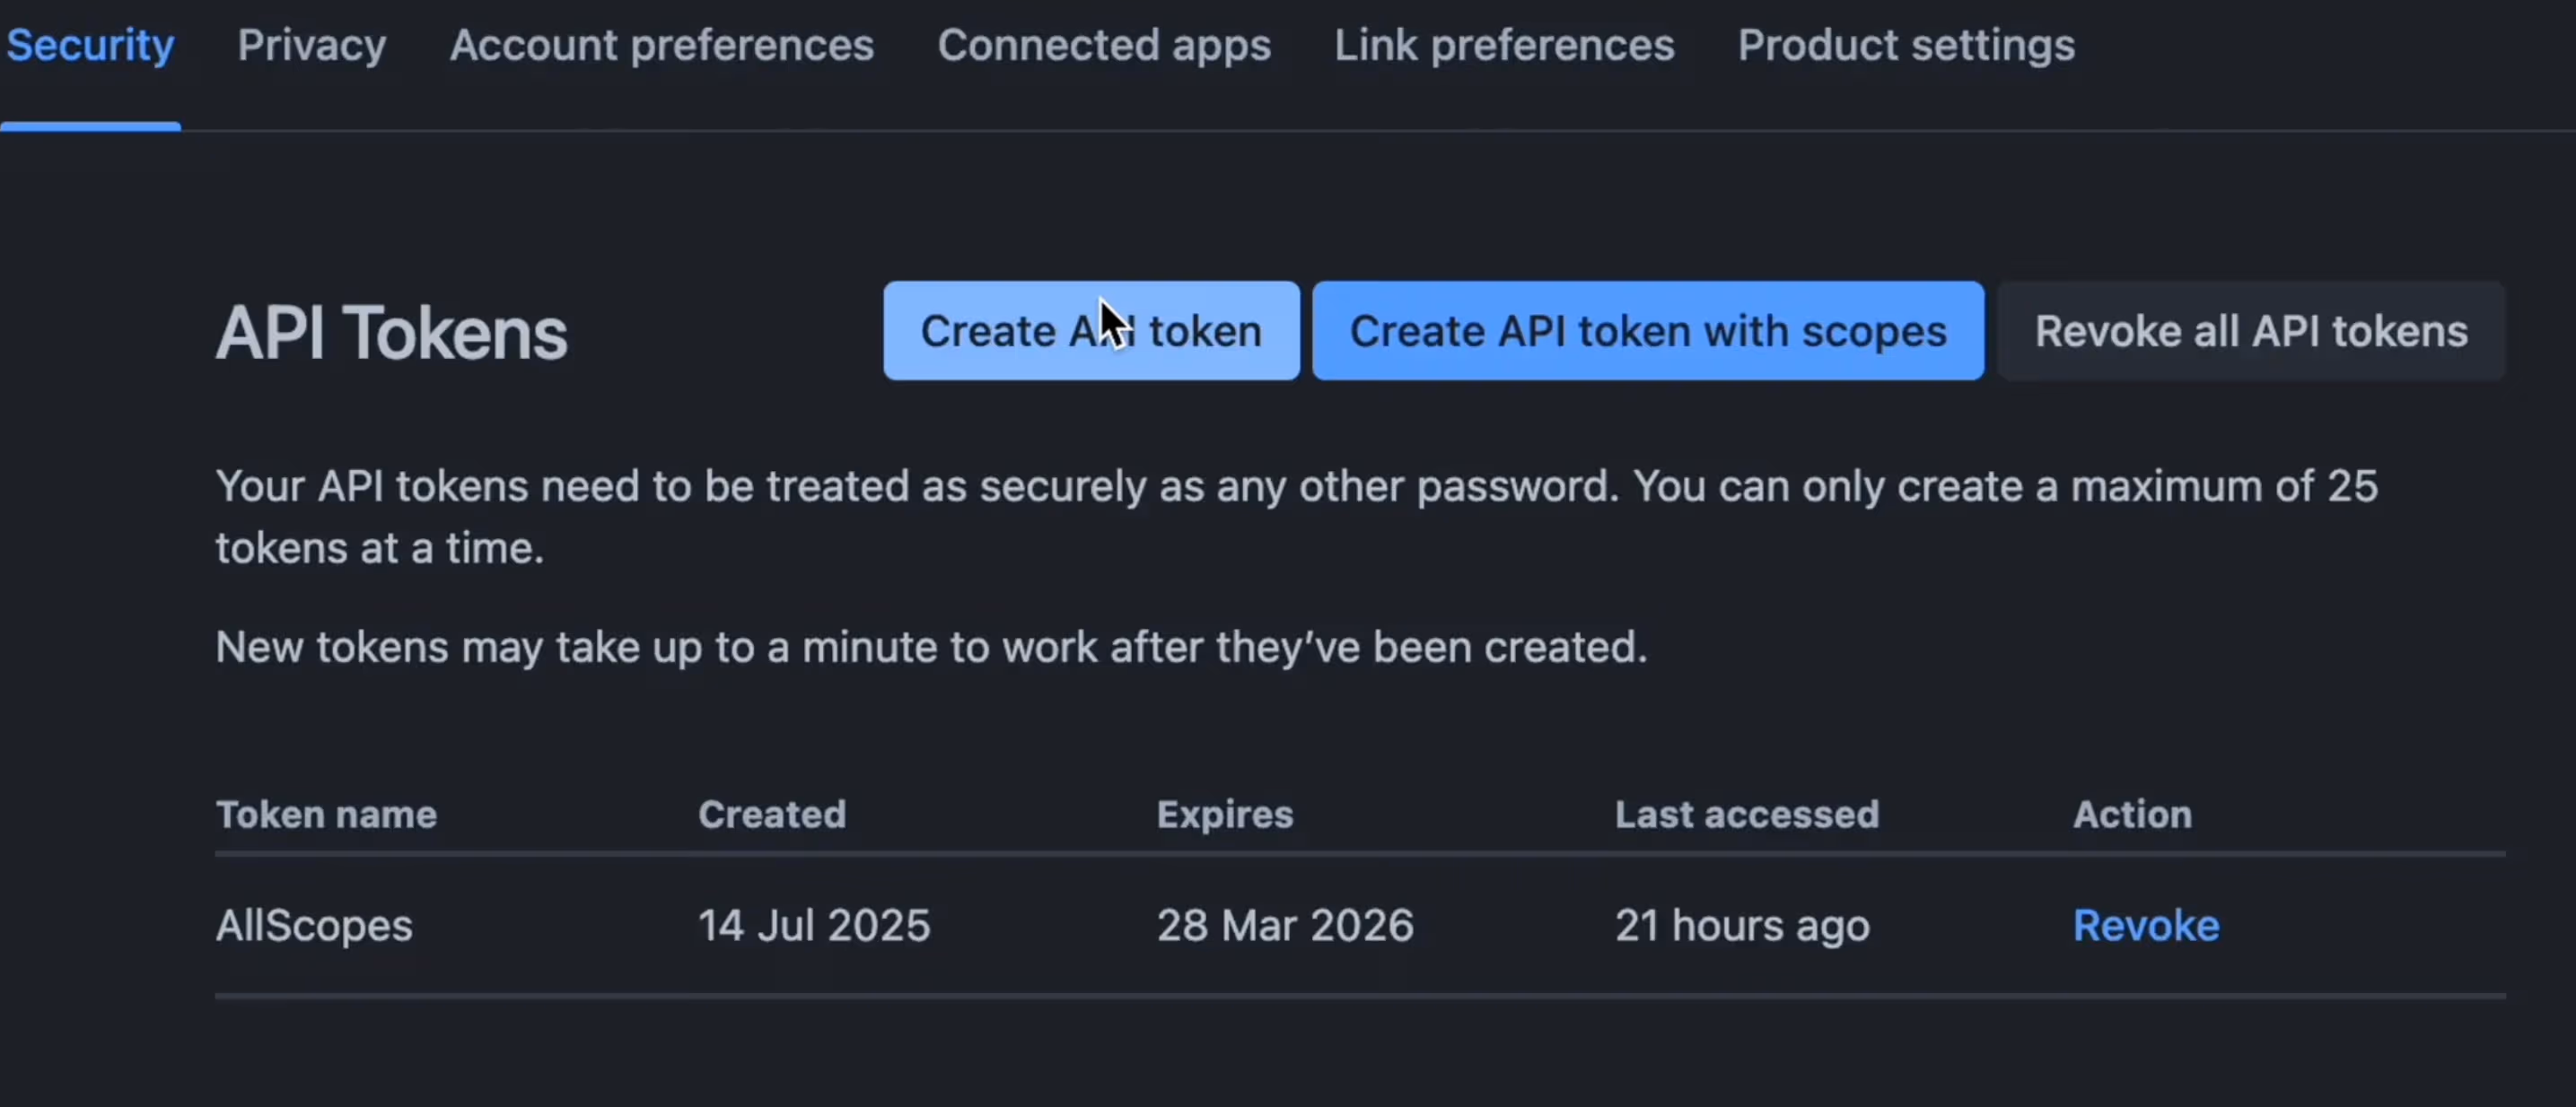Click the 21 hours ago timestamp

1742,925
